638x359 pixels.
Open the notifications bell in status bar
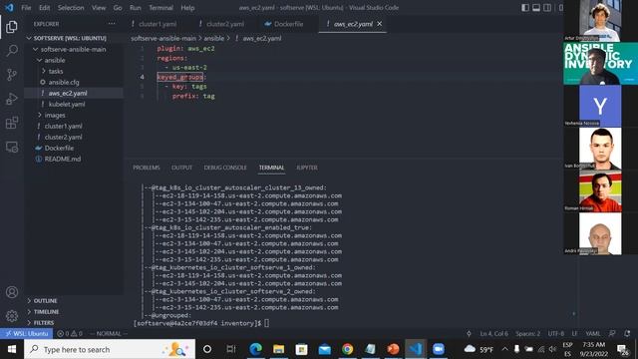(x=627, y=333)
